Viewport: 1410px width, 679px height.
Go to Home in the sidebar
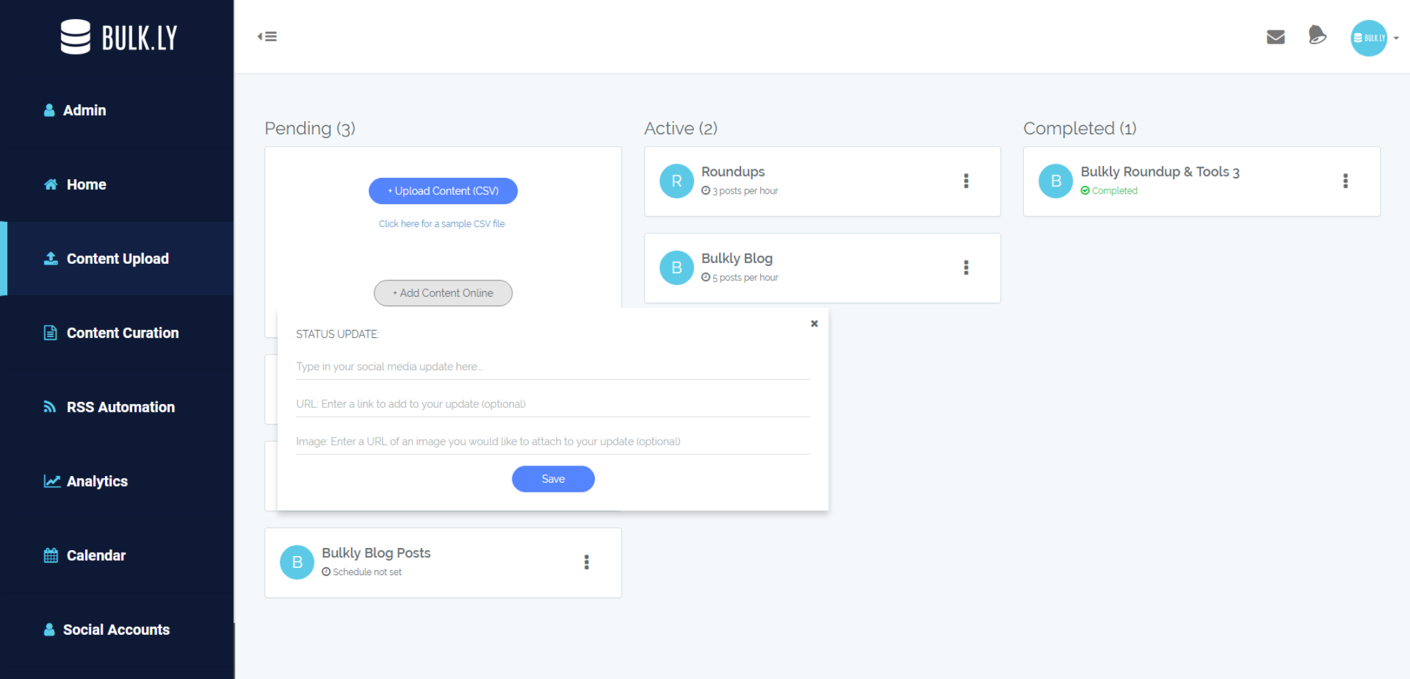tap(86, 184)
